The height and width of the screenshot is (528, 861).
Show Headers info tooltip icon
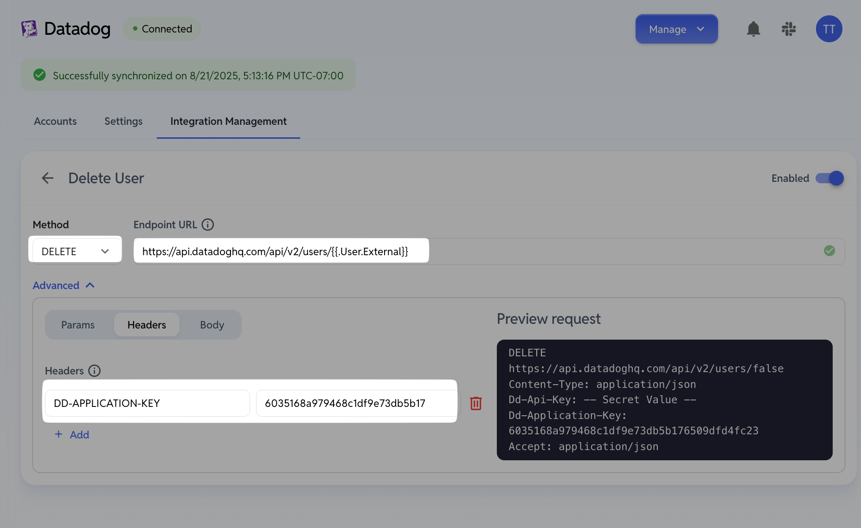coord(95,371)
